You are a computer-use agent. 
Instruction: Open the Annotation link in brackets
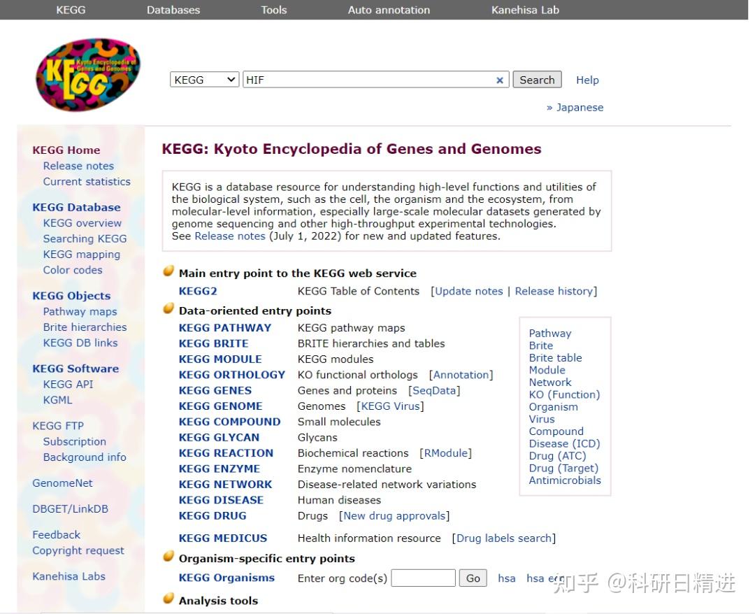click(461, 375)
